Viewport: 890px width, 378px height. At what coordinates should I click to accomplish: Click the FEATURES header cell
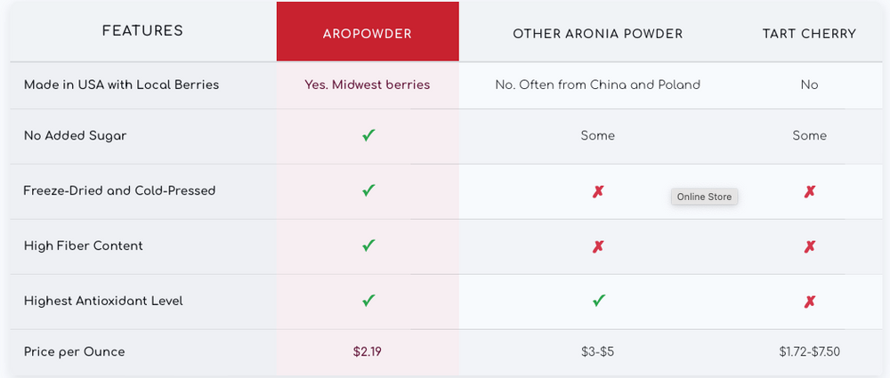142,31
